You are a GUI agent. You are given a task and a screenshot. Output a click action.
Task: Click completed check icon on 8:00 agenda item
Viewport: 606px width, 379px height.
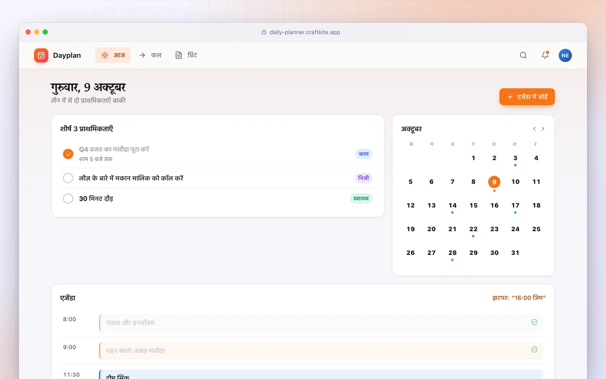[534, 322]
